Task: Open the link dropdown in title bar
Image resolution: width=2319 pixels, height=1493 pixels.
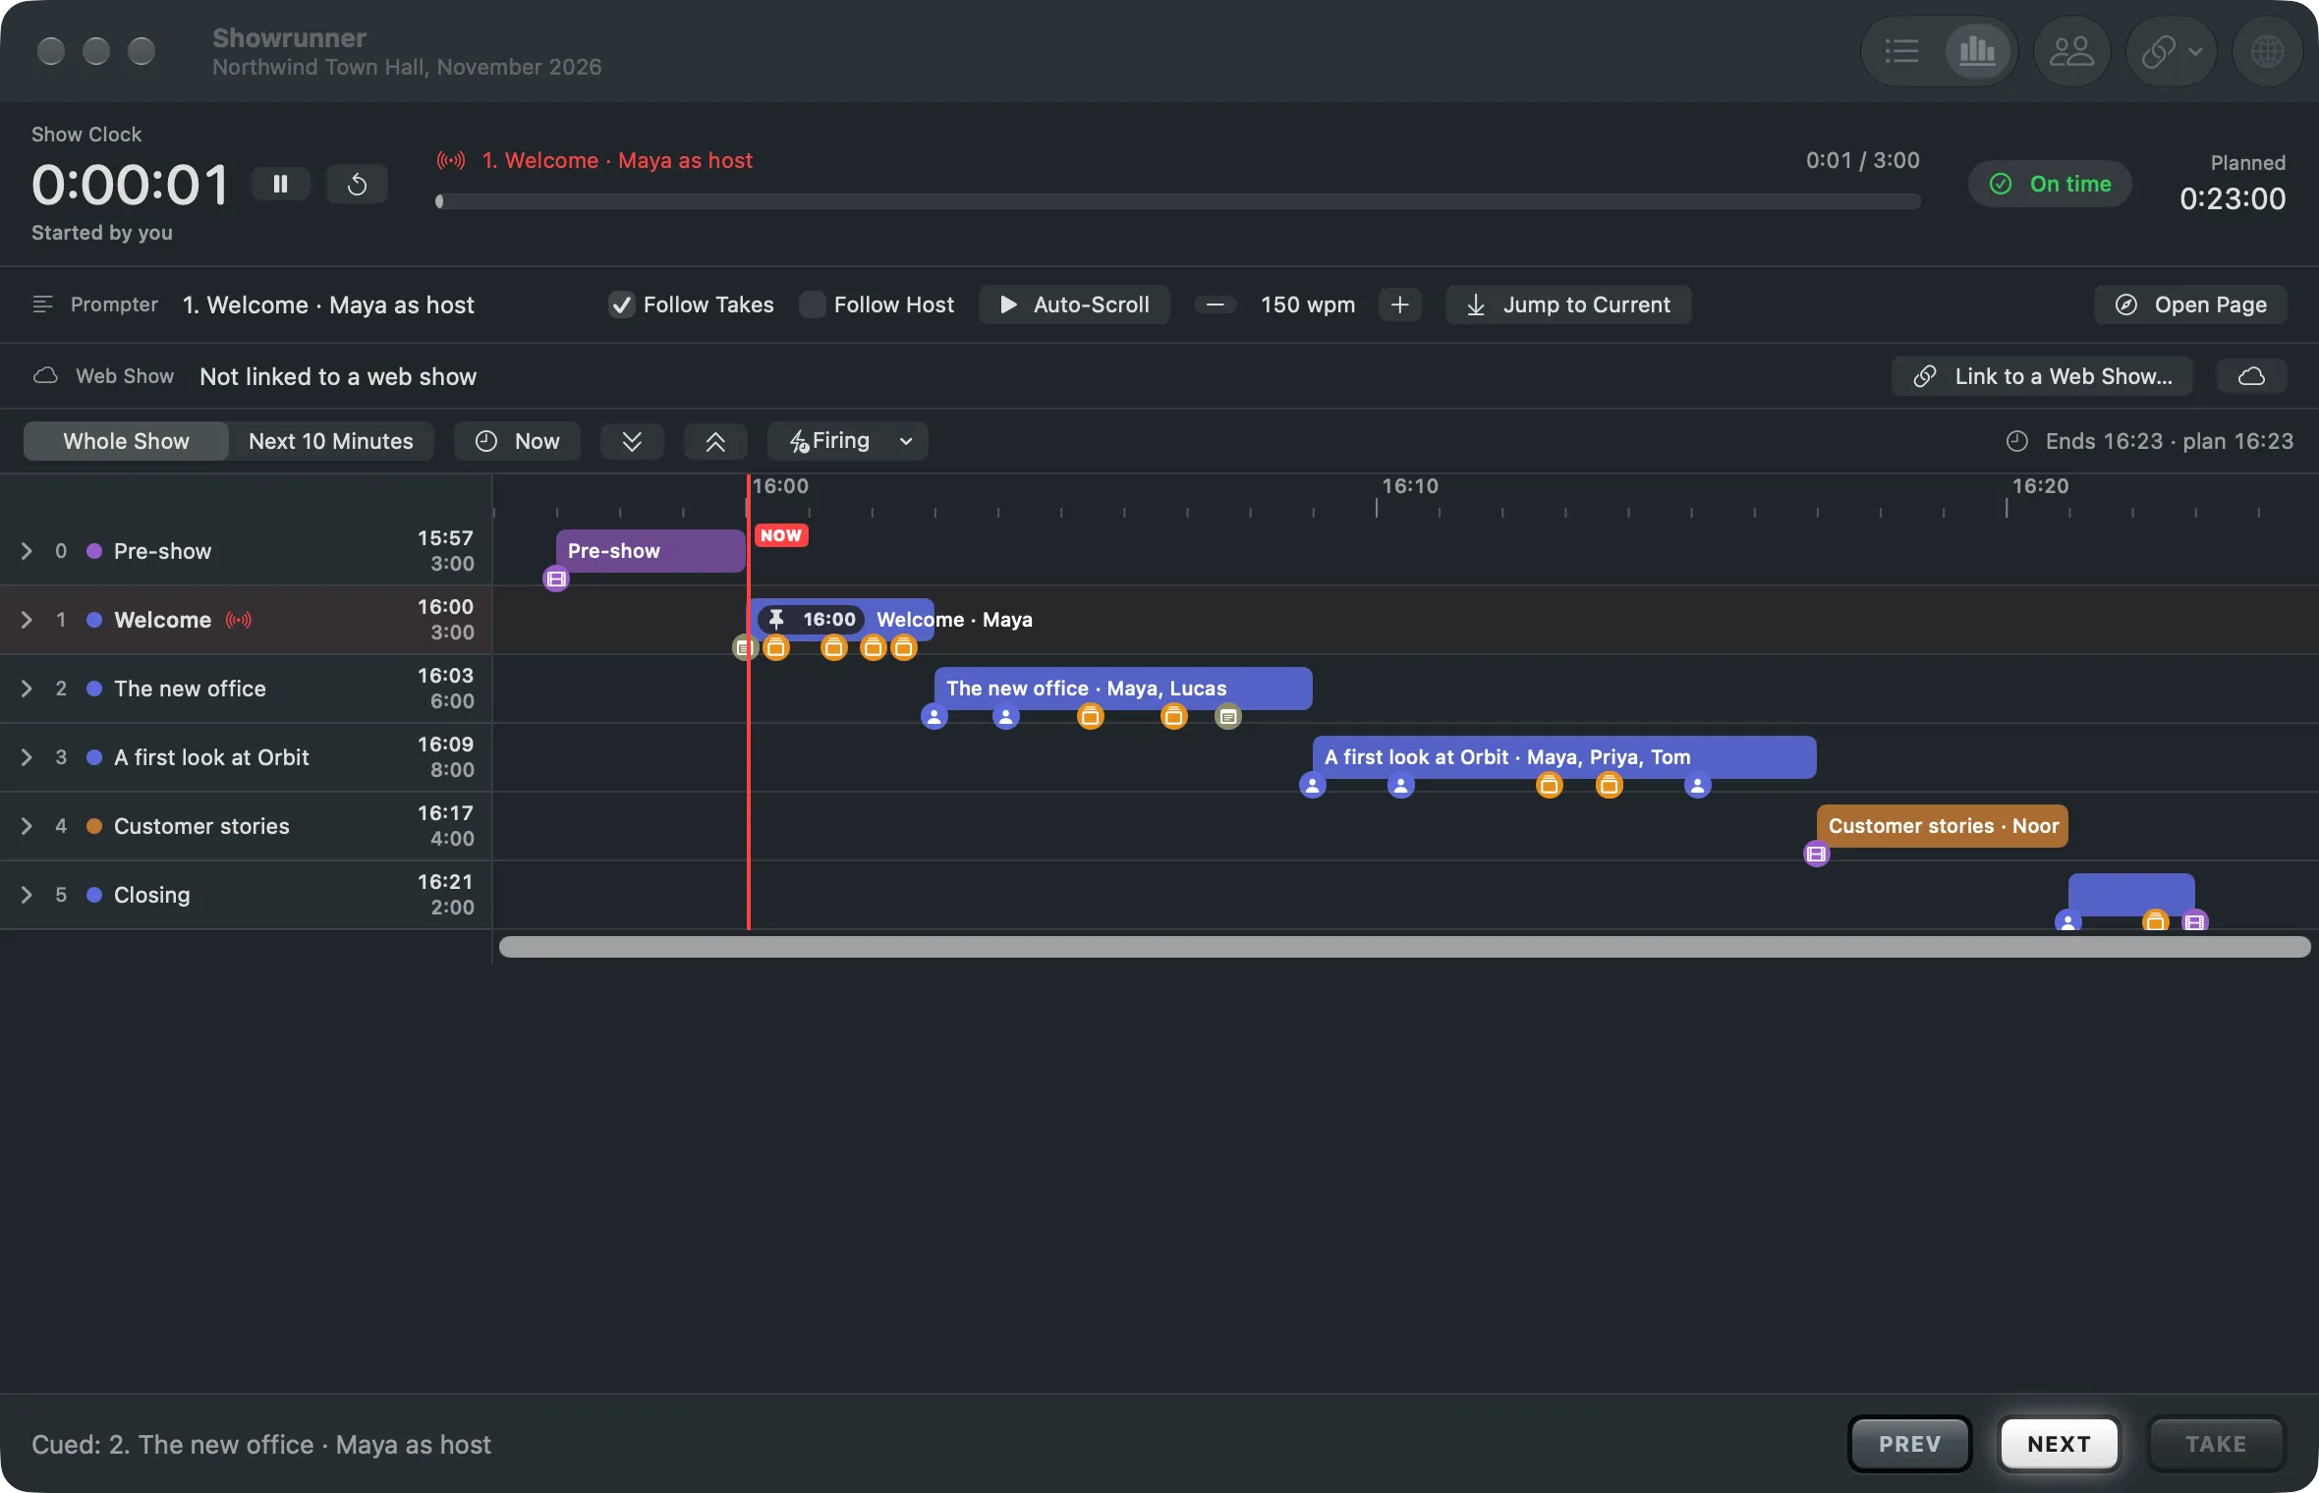Action: pyautogui.click(x=2172, y=51)
